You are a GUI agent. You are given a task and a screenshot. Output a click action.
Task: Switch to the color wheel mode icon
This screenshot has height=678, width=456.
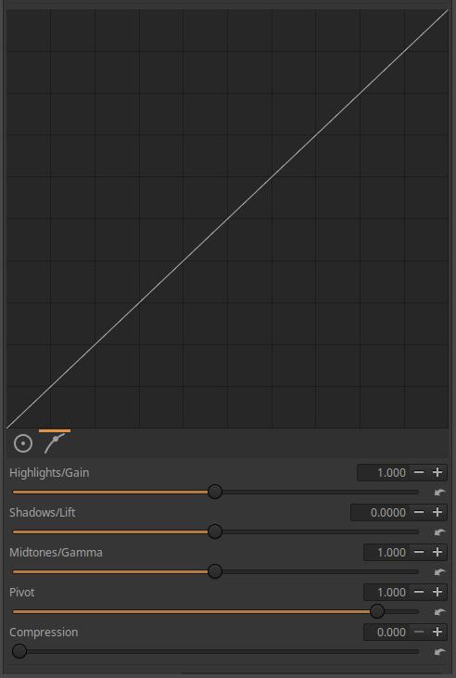[x=23, y=443]
